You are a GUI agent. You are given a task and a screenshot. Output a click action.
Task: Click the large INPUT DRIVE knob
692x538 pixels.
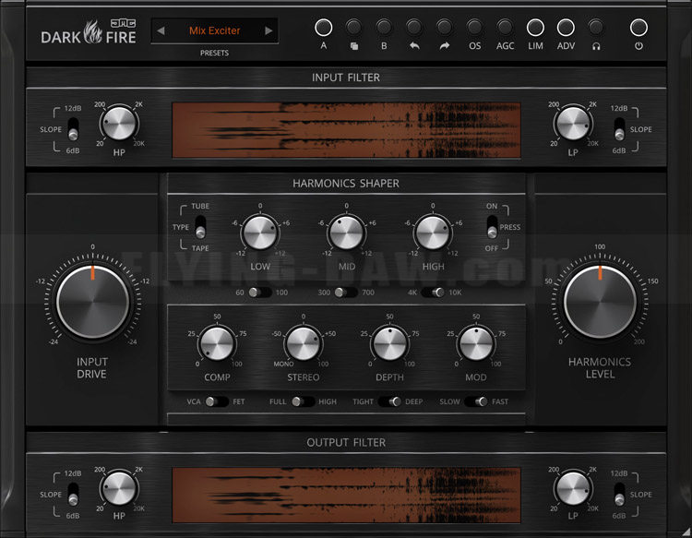92,303
